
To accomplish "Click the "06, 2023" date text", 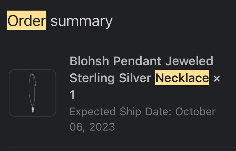I will (x=92, y=127).
